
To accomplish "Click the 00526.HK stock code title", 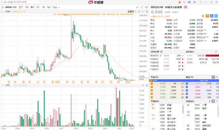I will pos(157,7).
